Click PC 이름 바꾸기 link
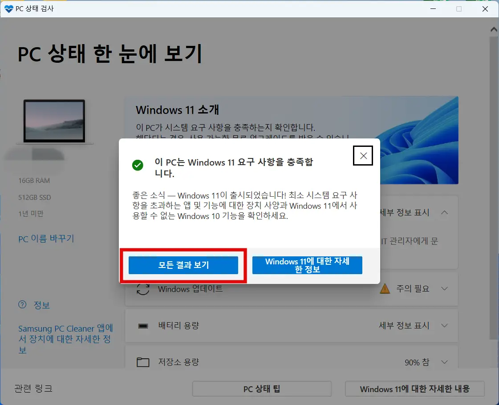The image size is (499, 405). tap(46, 239)
